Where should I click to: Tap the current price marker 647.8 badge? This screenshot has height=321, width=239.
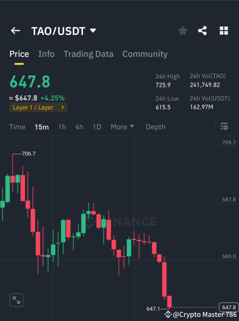pyautogui.click(x=228, y=307)
